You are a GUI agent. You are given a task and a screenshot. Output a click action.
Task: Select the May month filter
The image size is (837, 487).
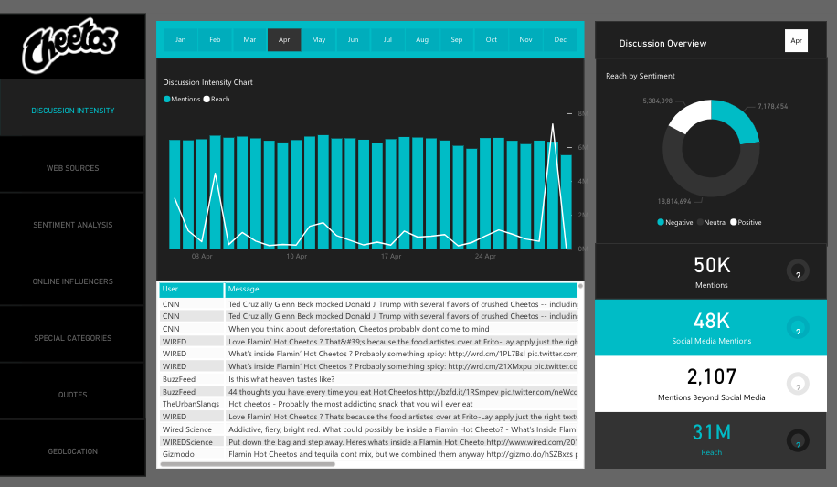319,39
